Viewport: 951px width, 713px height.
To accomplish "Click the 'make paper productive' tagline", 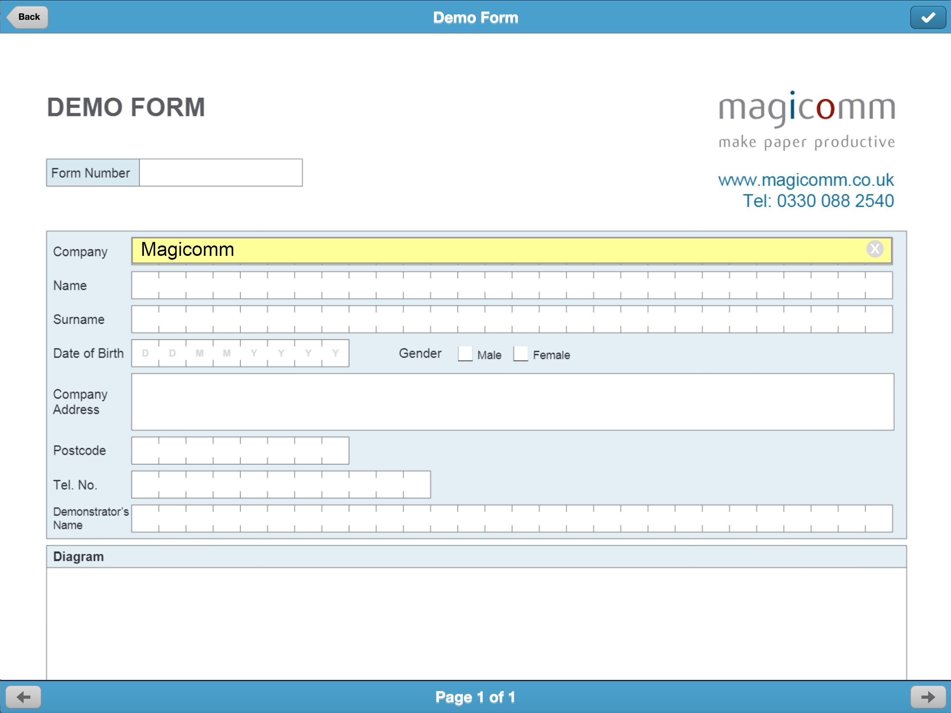I will coord(807,142).
